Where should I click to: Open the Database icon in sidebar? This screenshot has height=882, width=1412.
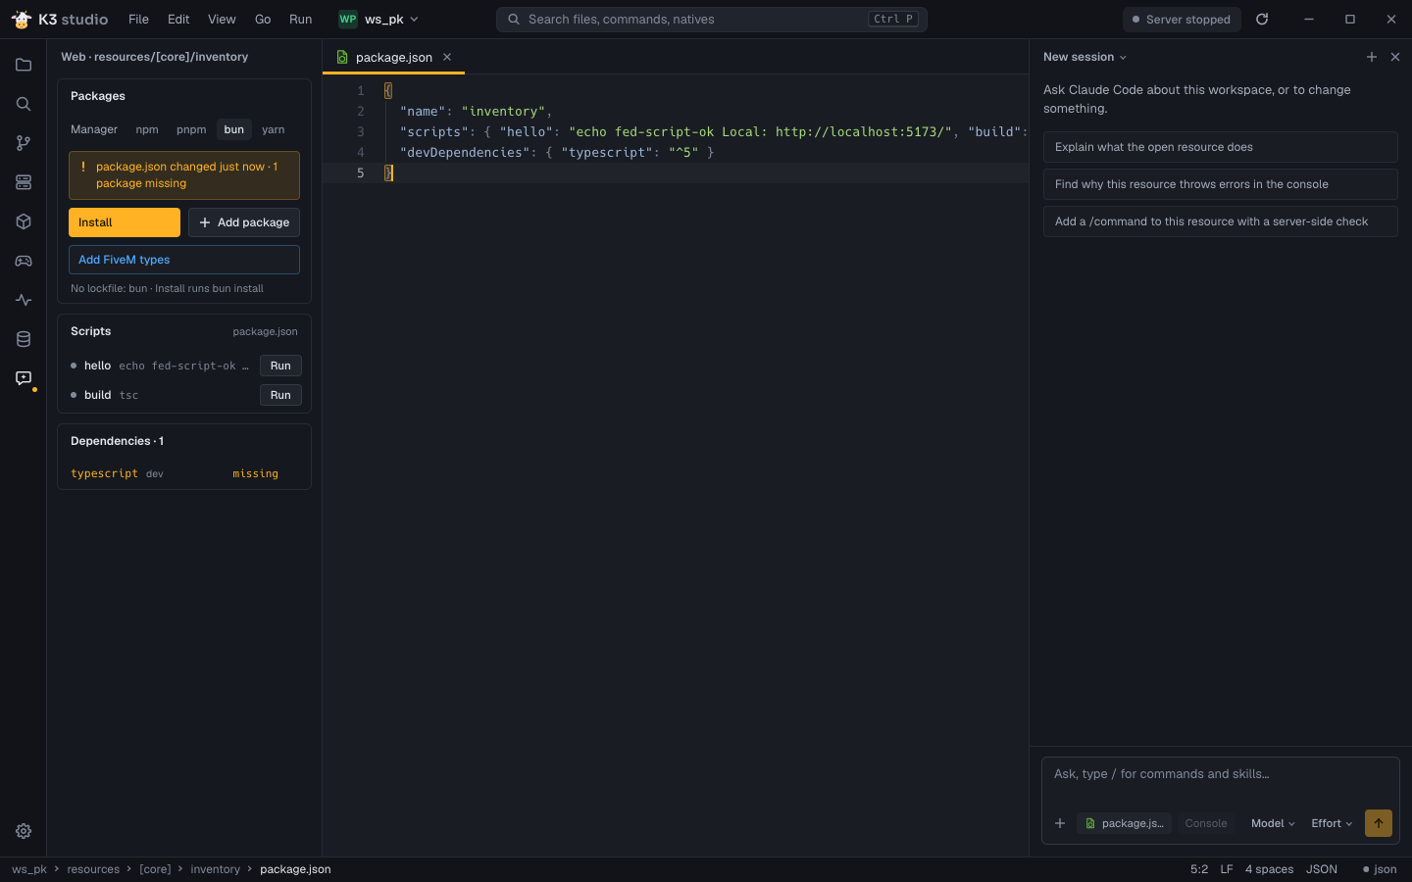pyautogui.click(x=24, y=339)
